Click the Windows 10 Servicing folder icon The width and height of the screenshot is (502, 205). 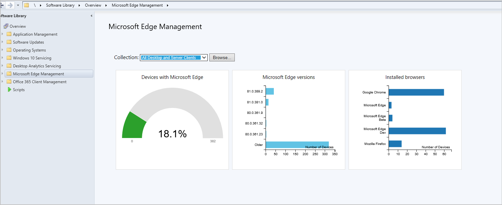(9, 58)
